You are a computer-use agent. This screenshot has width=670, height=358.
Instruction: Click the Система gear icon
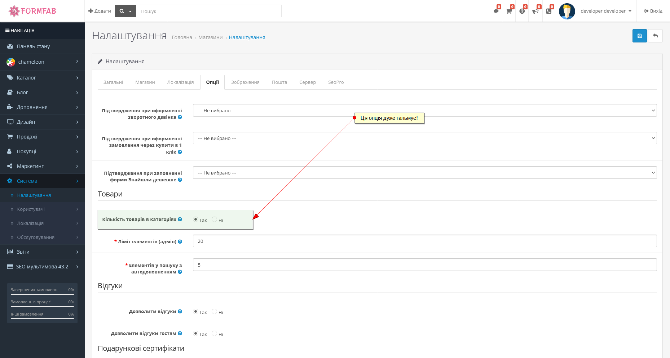pos(10,181)
